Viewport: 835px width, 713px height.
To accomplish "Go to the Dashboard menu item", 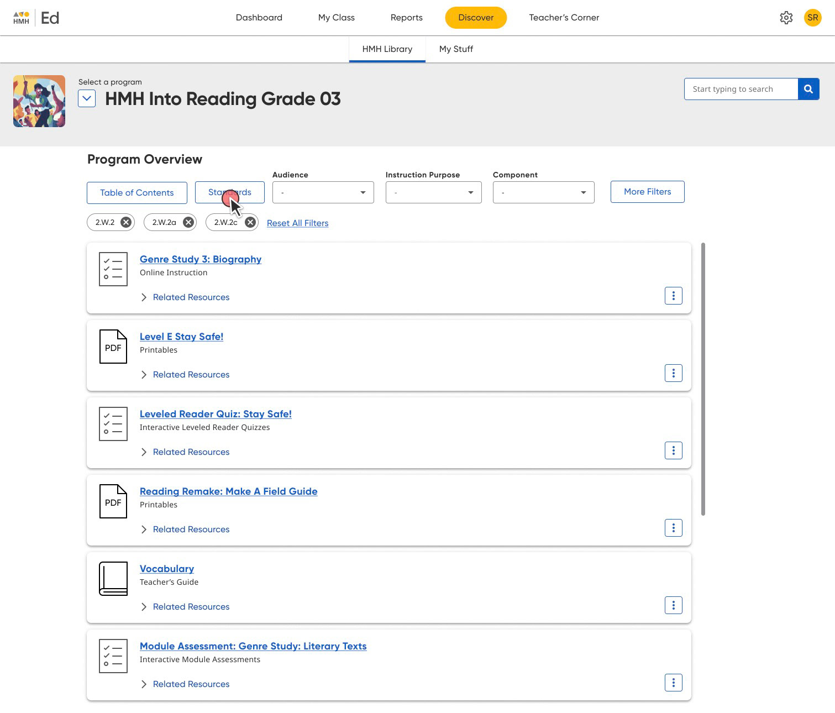I will coord(259,18).
